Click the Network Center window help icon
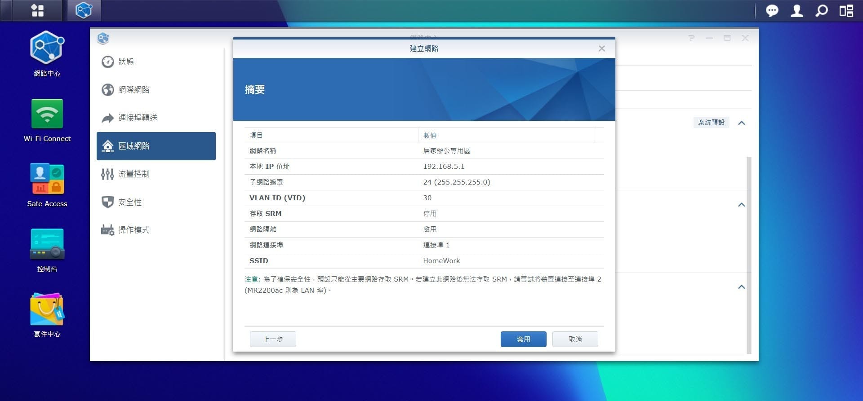863x401 pixels. (691, 38)
